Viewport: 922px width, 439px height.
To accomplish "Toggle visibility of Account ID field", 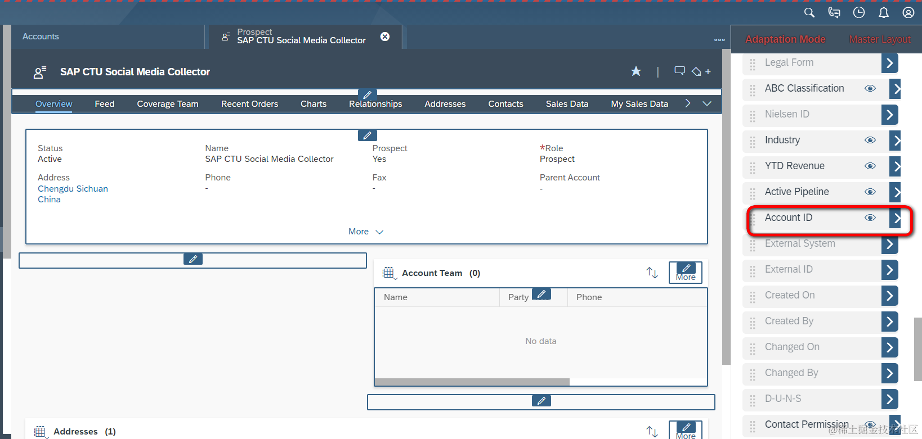I will 870,218.
